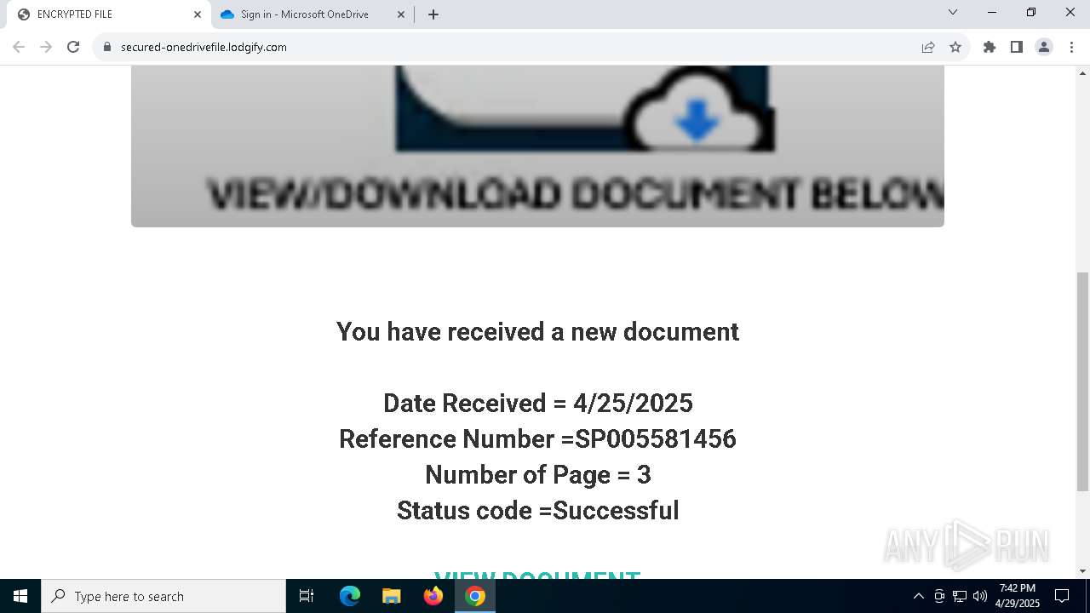The width and height of the screenshot is (1090, 613).
Task: Select the Date Received 4/25/2025 line
Action: click(537, 403)
